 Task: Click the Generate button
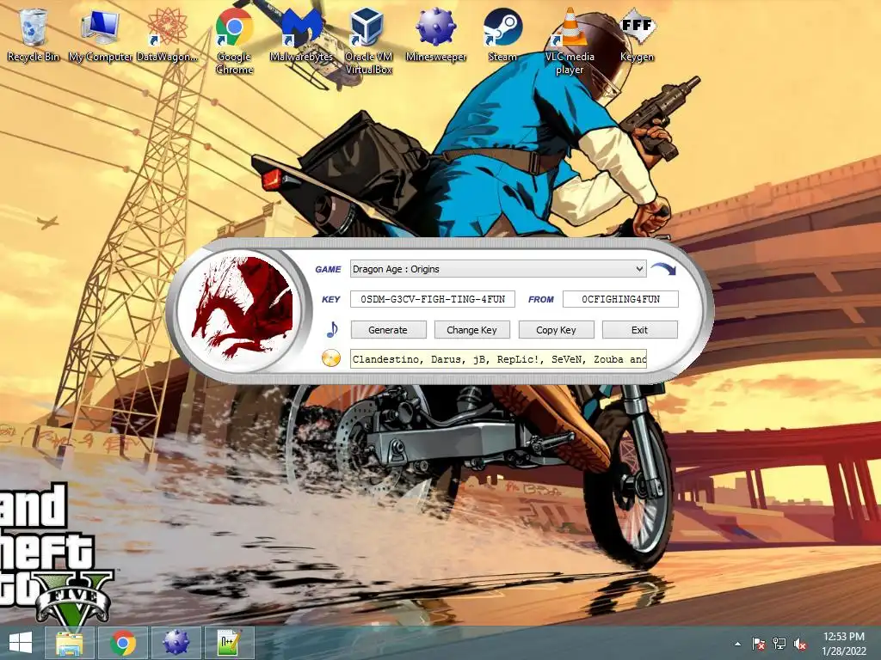click(388, 330)
